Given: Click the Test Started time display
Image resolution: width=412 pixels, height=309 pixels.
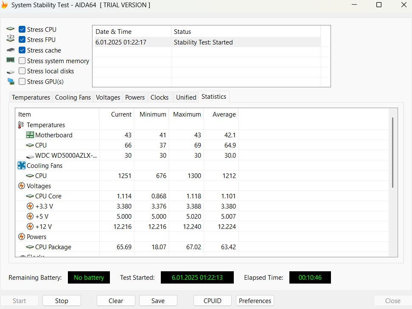Looking at the screenshot, I should 197,278.
